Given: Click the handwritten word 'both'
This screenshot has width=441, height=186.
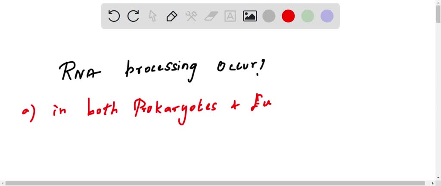Looking at the screenshot, I should point(102,108).
